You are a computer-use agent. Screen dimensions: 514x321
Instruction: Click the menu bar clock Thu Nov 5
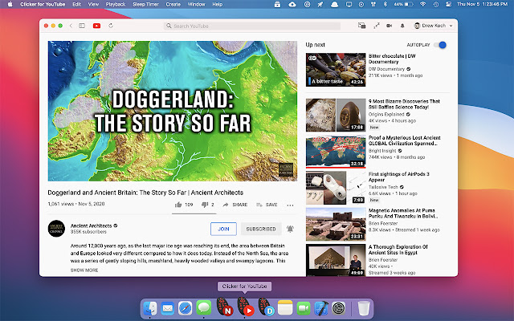[482, 4]
